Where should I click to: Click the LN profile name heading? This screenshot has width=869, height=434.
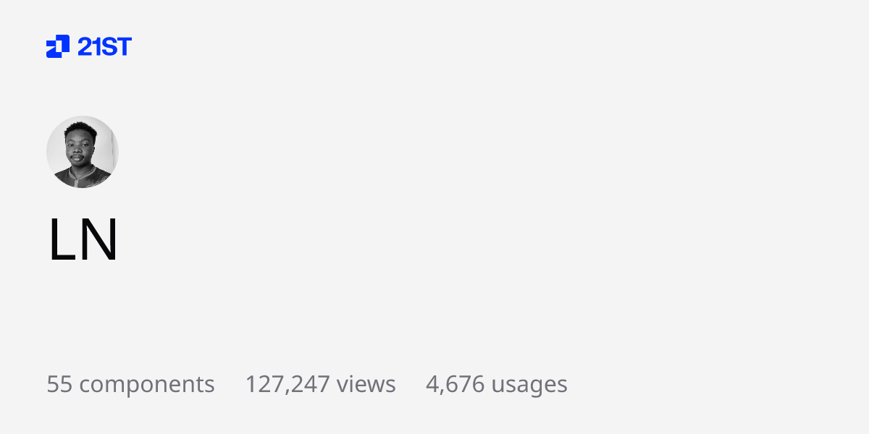(x=83, y=240)
